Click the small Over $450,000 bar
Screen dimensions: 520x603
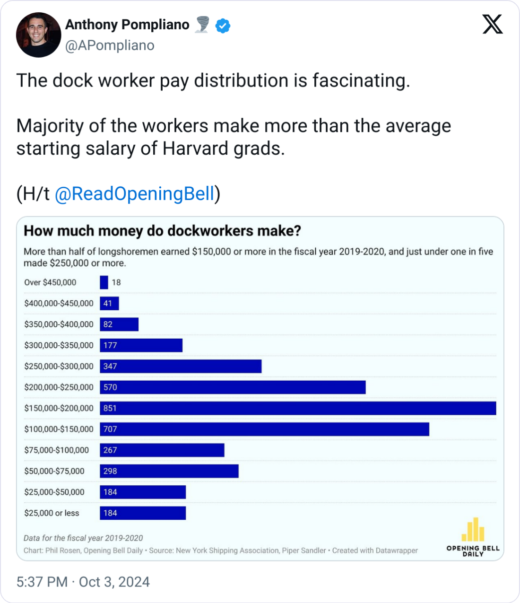coord(104,282)
